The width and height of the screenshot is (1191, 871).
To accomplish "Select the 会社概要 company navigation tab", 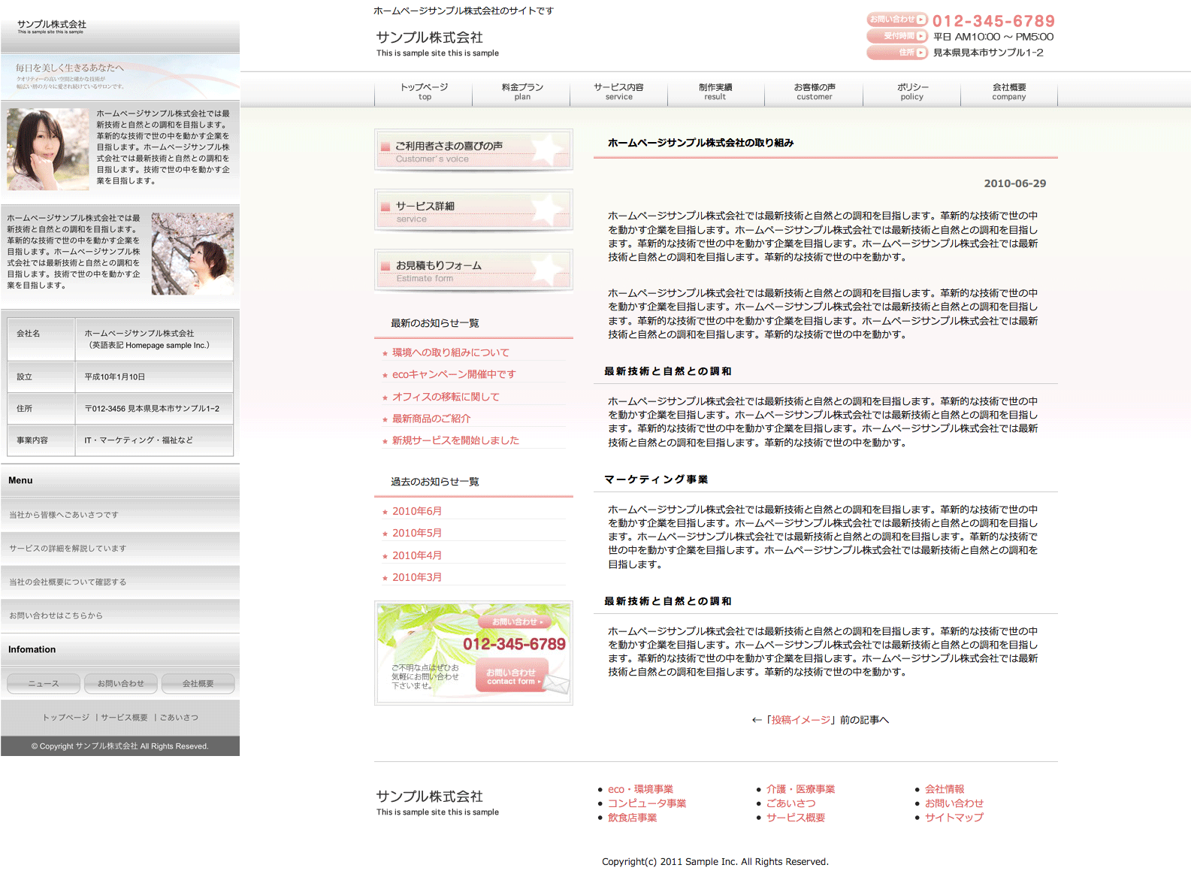I will pyautogui.click(x=1008, y=91).
